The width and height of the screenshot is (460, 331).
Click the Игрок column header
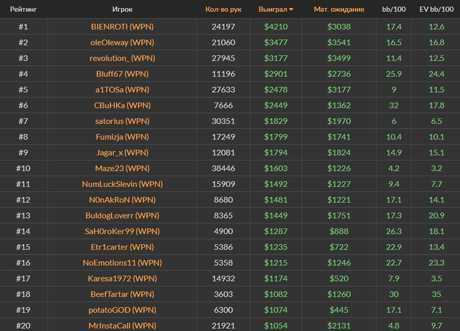122,9
